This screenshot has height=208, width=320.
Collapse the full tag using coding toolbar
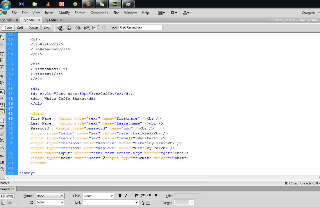coord(2,54)
